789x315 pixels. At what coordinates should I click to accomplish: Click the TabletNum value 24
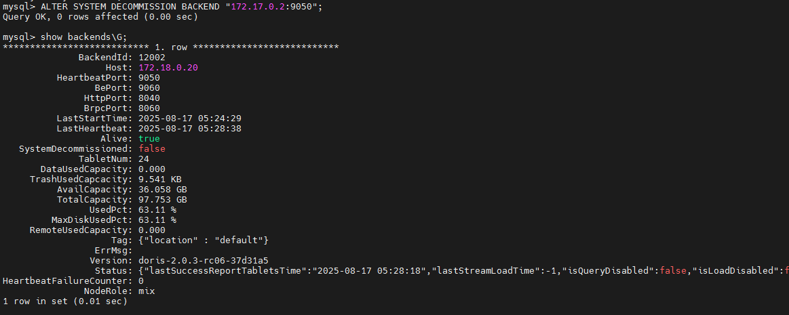[x=143, y=159]
